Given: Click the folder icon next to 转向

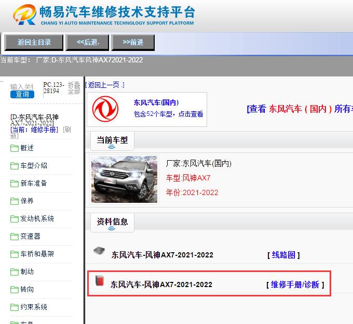Looking at the screenshot, I should click(15, 290).
